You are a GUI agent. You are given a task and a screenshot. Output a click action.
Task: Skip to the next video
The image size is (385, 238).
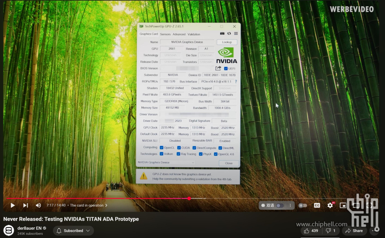click(x=26, y=205)
